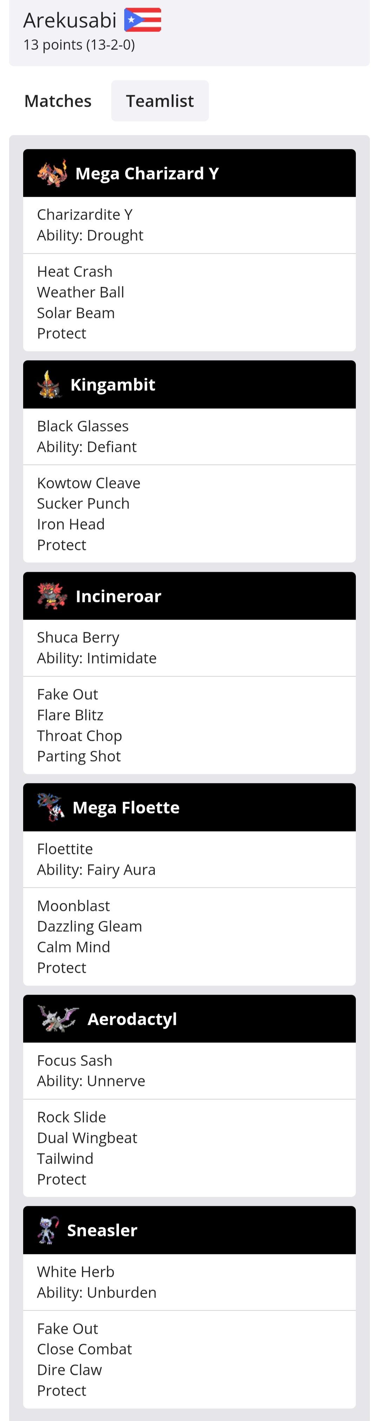
Task: Click the Kowtow Cleave move text
Action: click(89, 483)
